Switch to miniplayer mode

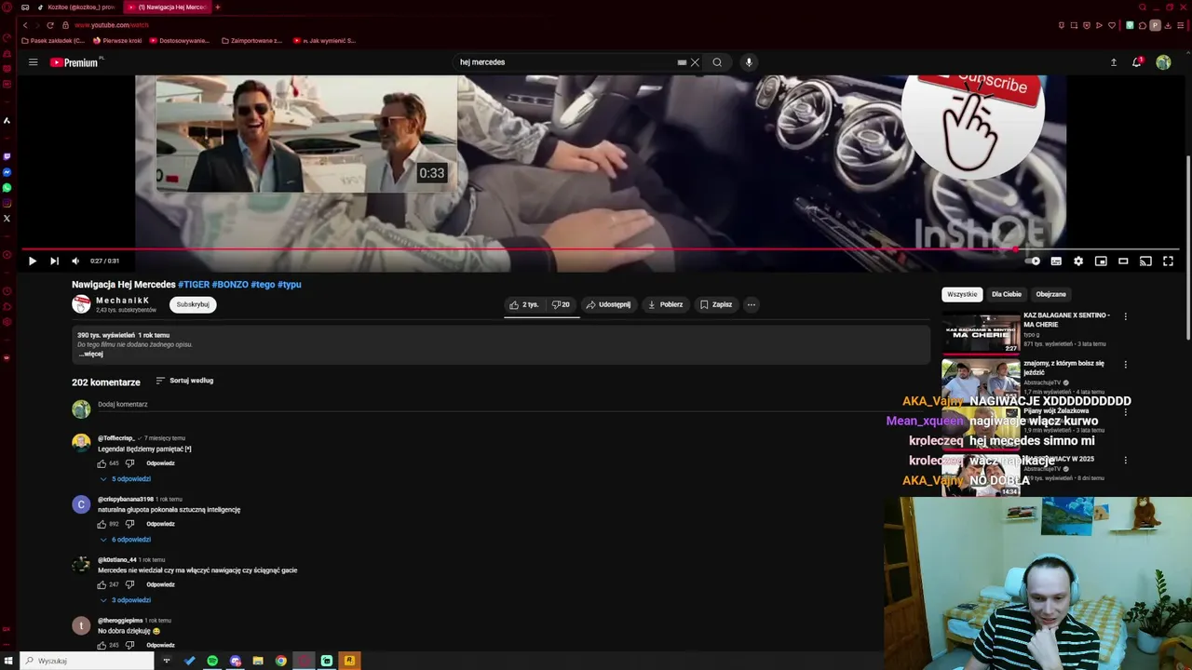tap(1101, 261)
